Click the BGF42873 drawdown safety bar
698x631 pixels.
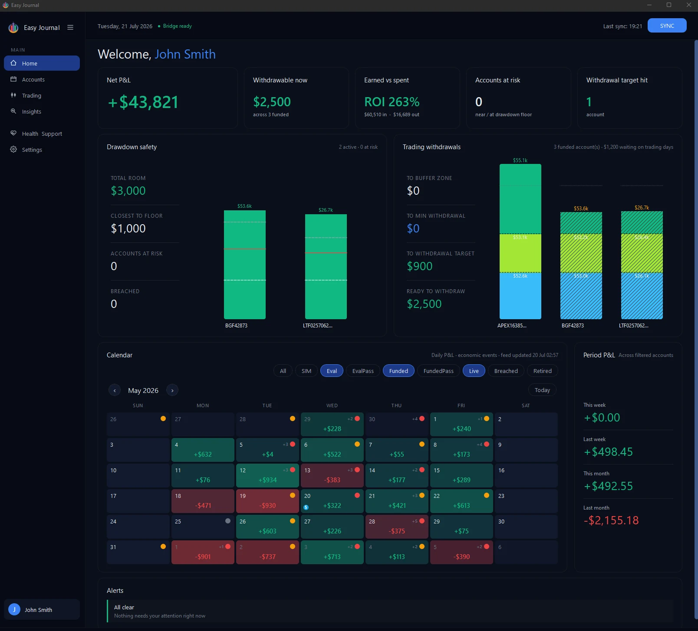pos(245,265)
